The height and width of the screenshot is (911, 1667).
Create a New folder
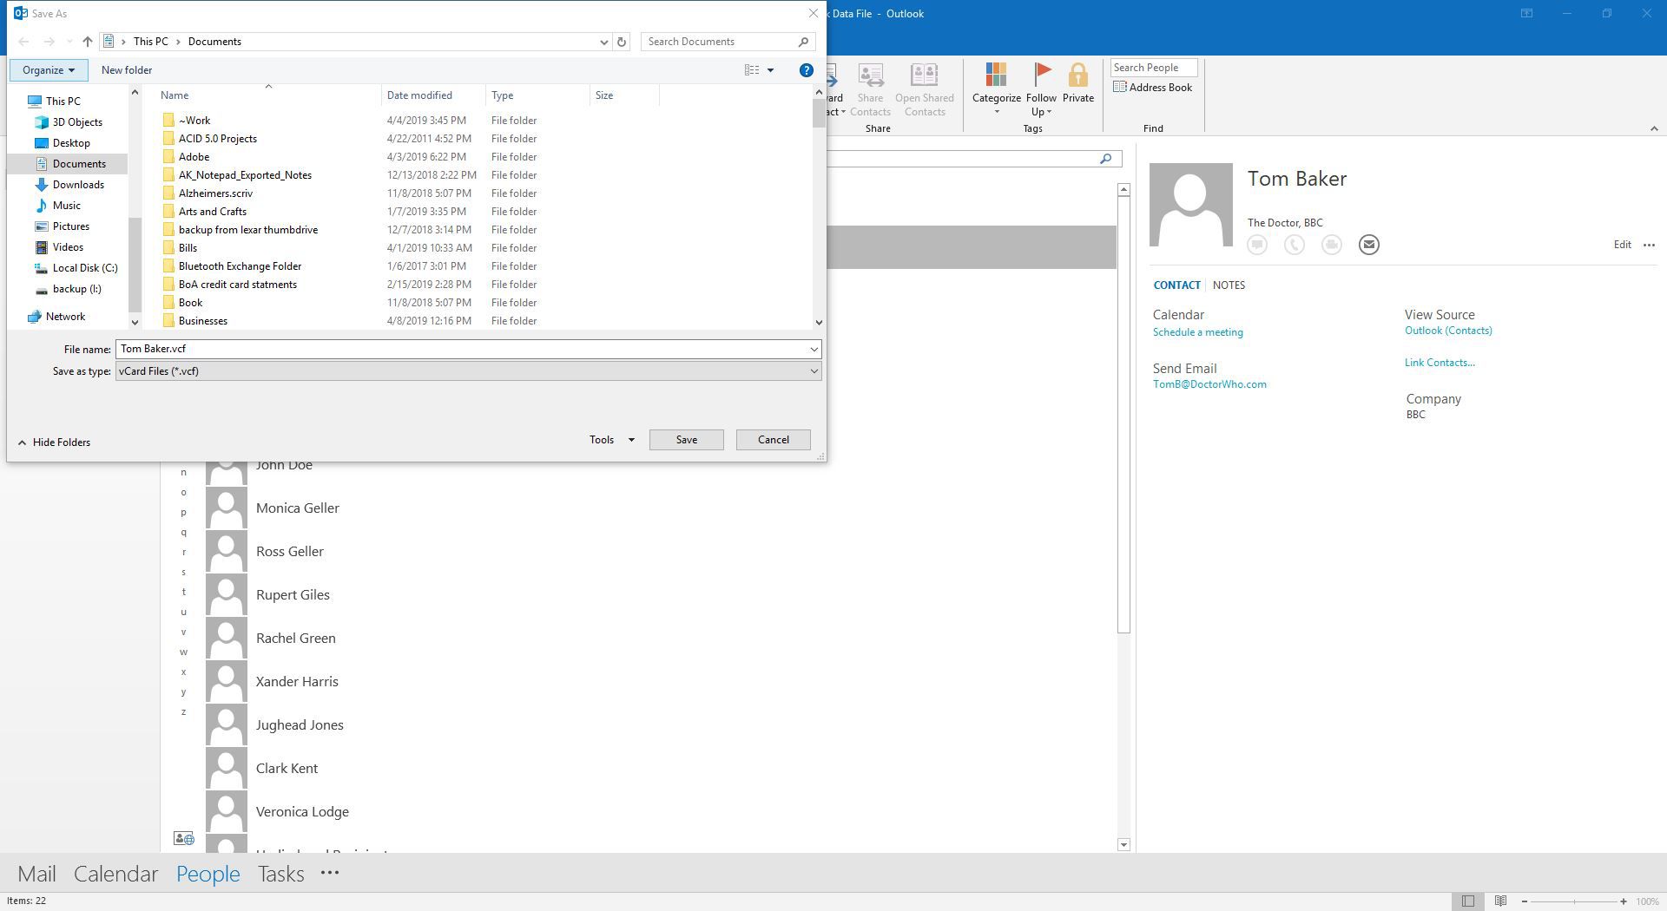[x=127, y=70]
